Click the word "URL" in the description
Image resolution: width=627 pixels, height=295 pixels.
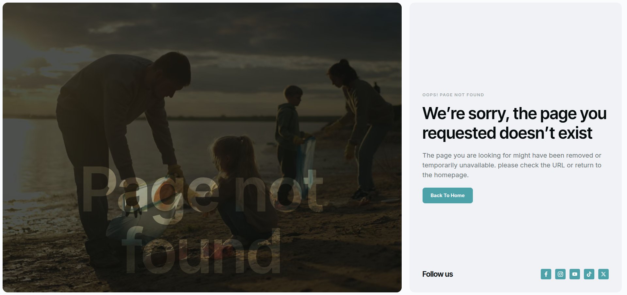coord(558,165)
